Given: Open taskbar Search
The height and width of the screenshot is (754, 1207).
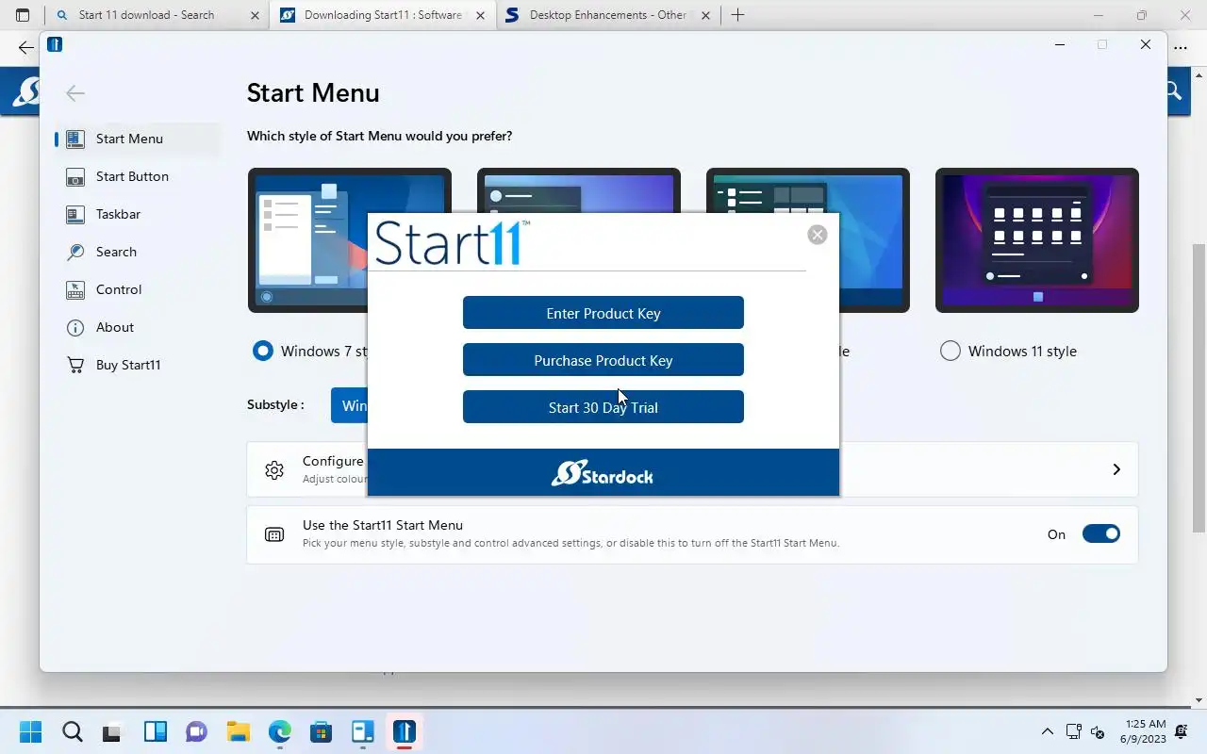Looking at the screenshot, I should pos(73,731).
